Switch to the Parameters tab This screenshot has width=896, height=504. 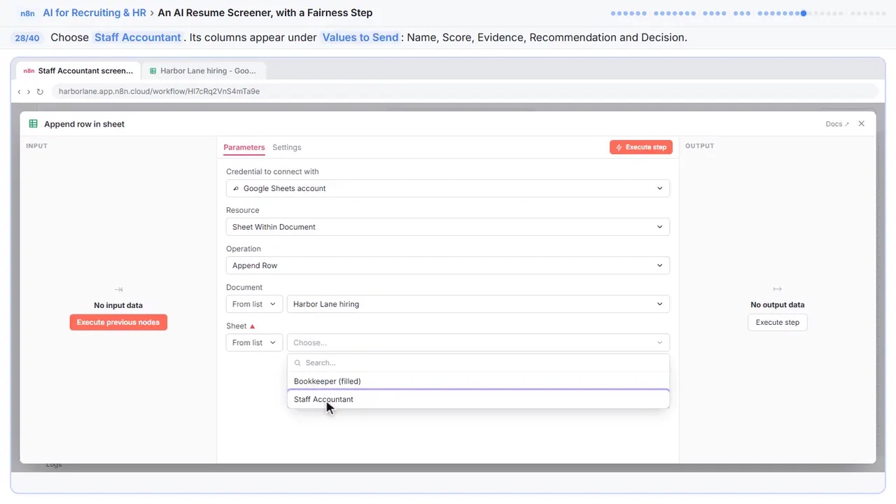[244, 147]
